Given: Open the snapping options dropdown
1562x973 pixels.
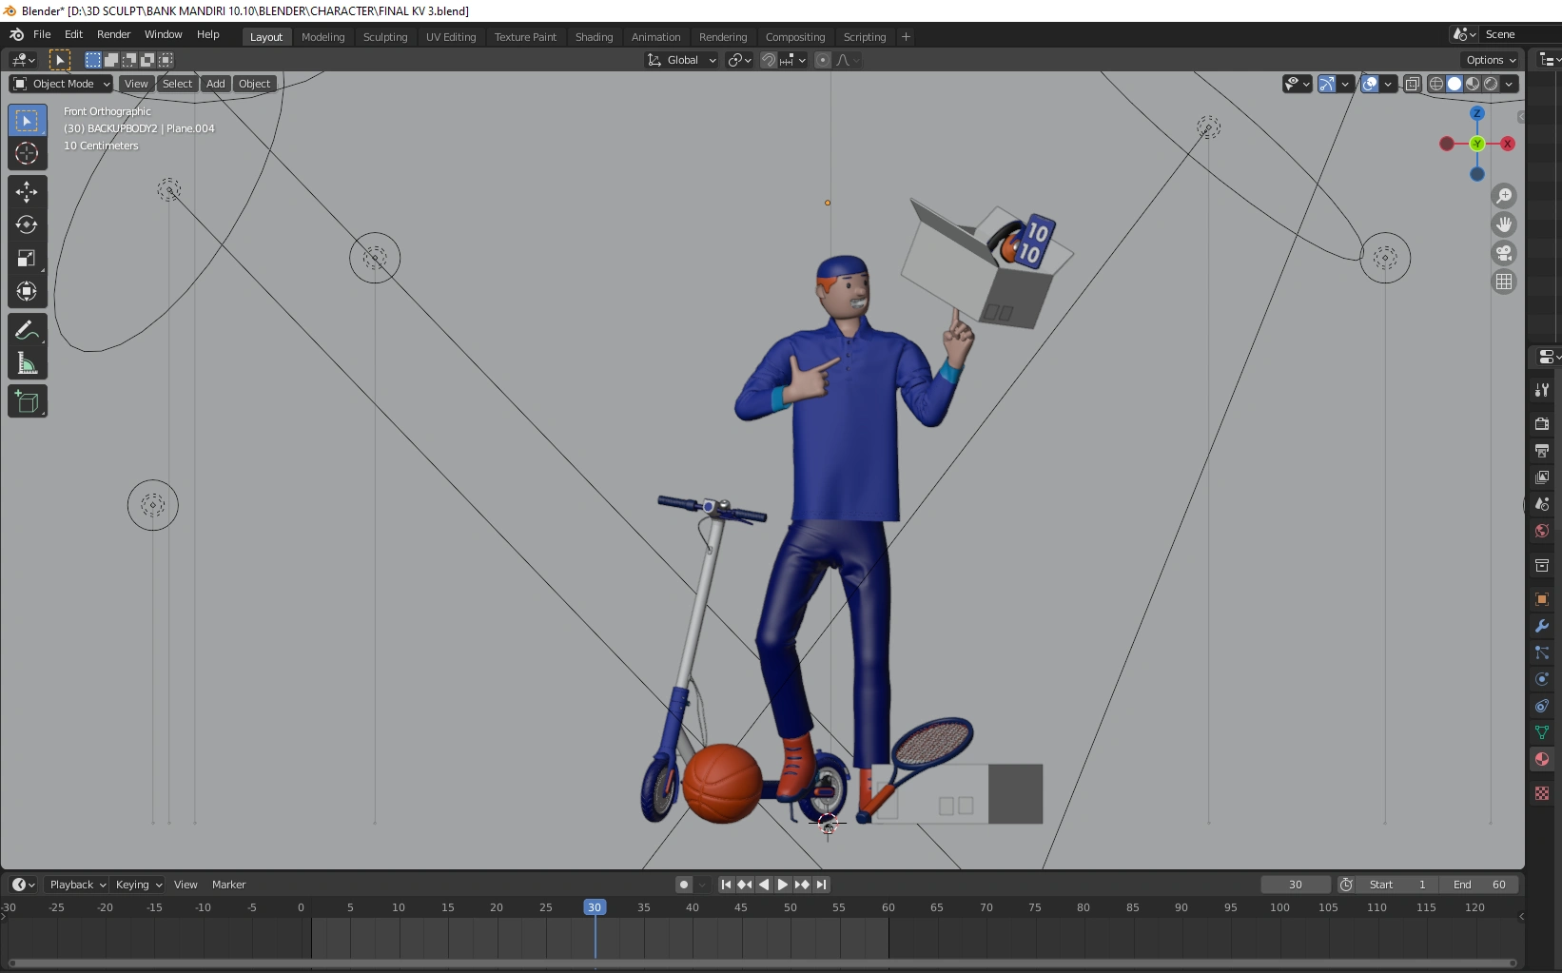Looking at the screenshot, I should coord(792,60).
